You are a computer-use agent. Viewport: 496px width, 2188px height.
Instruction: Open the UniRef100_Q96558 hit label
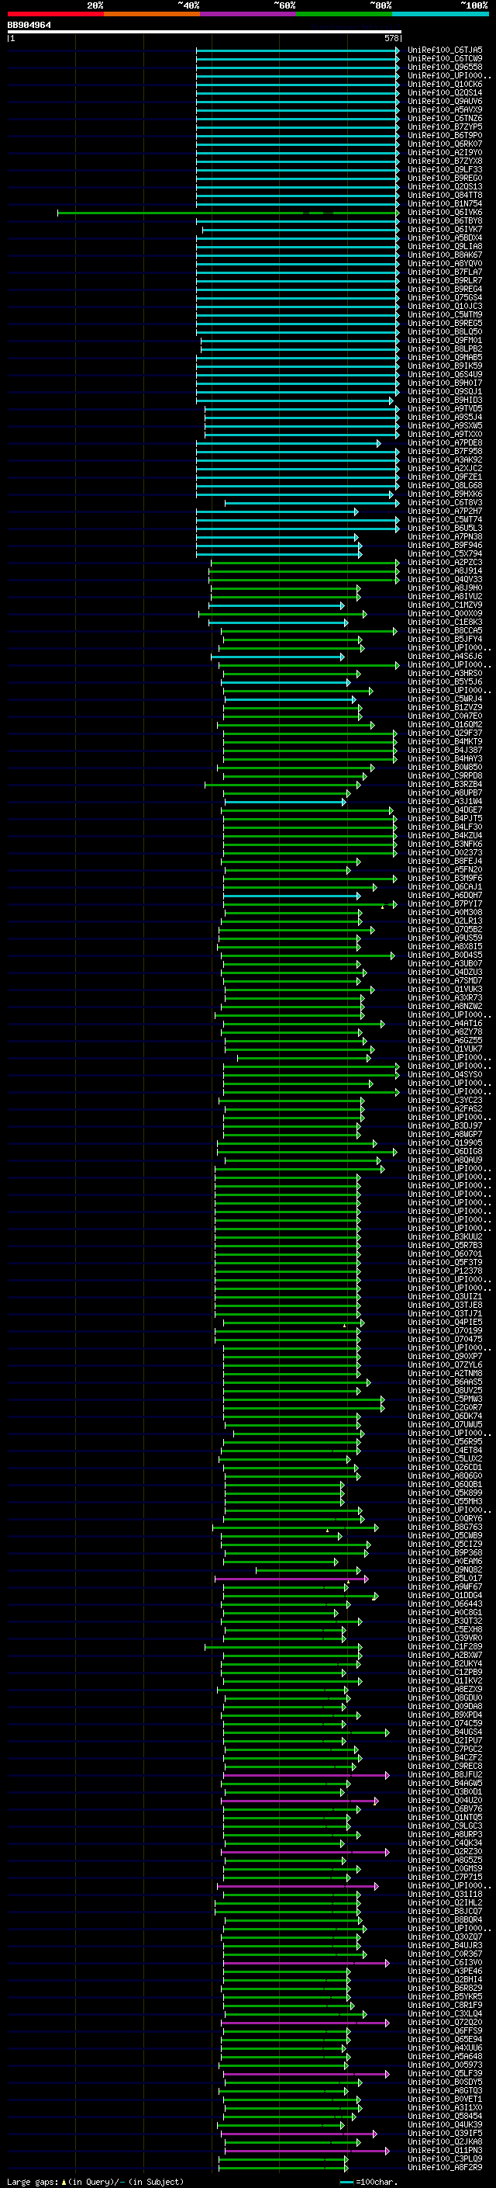[x=445, y=67]
